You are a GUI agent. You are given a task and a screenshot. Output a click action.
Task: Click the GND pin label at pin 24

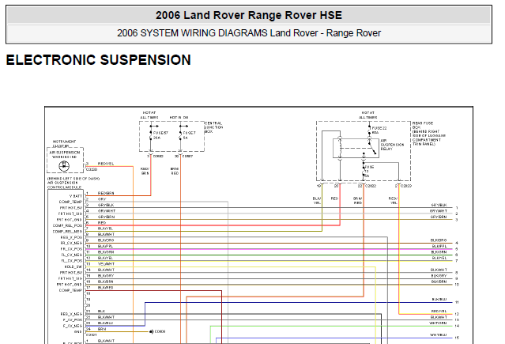click(78, 331)
